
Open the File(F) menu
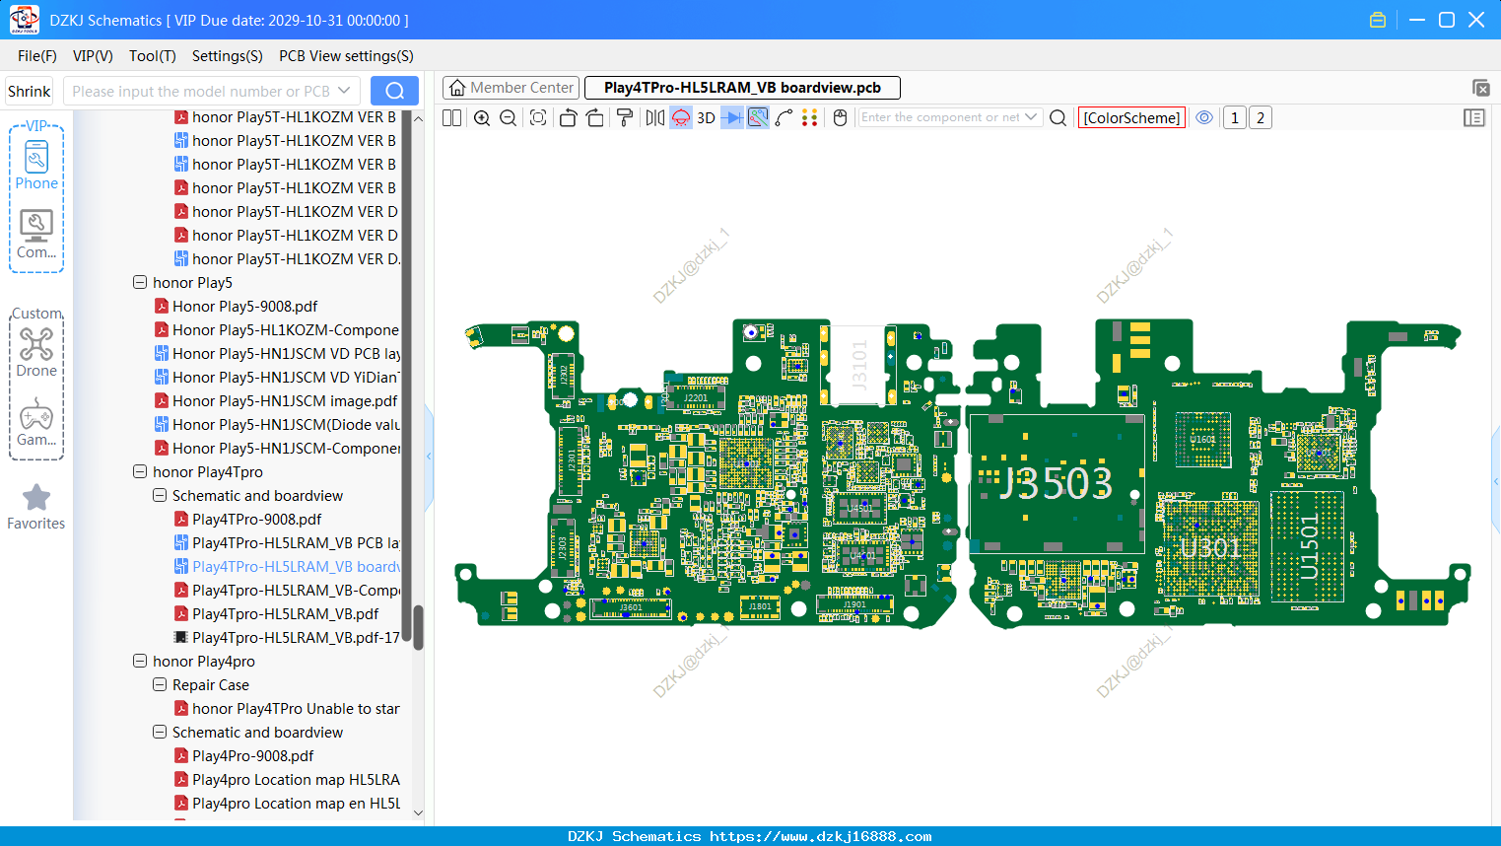click(37, 56)
